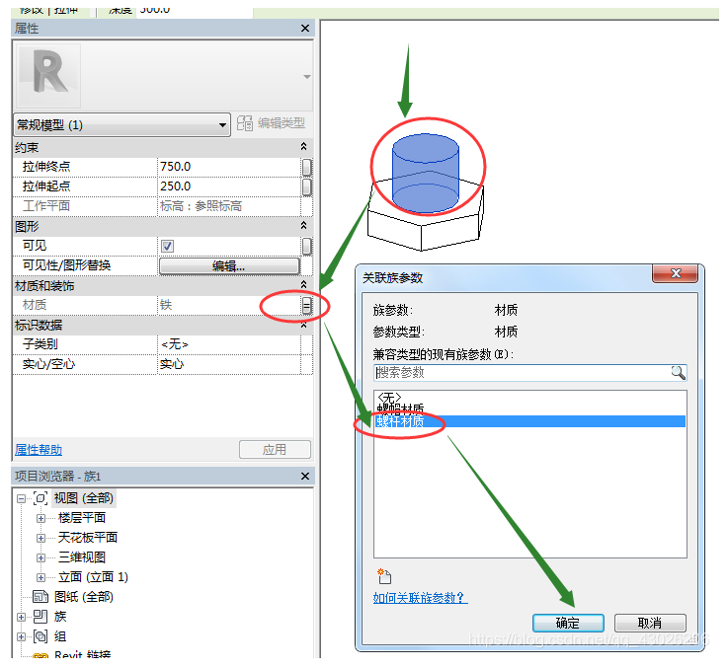Close the 项目浏览器 panel

click(x=305, y=477)
